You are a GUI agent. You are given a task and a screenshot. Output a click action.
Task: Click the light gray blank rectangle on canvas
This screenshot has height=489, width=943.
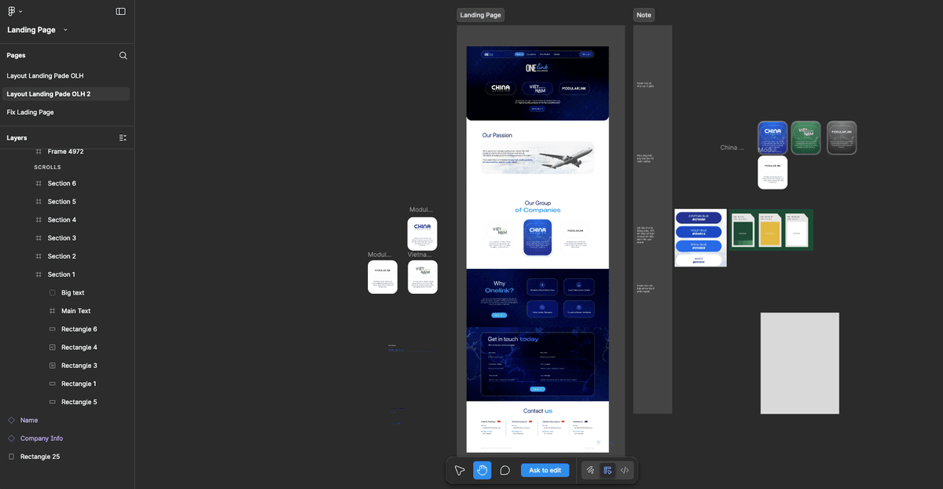799,363
